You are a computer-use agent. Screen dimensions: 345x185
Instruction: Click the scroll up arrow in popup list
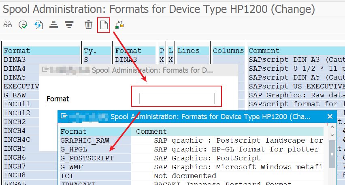pyautogui.click(x=332, y=127)
